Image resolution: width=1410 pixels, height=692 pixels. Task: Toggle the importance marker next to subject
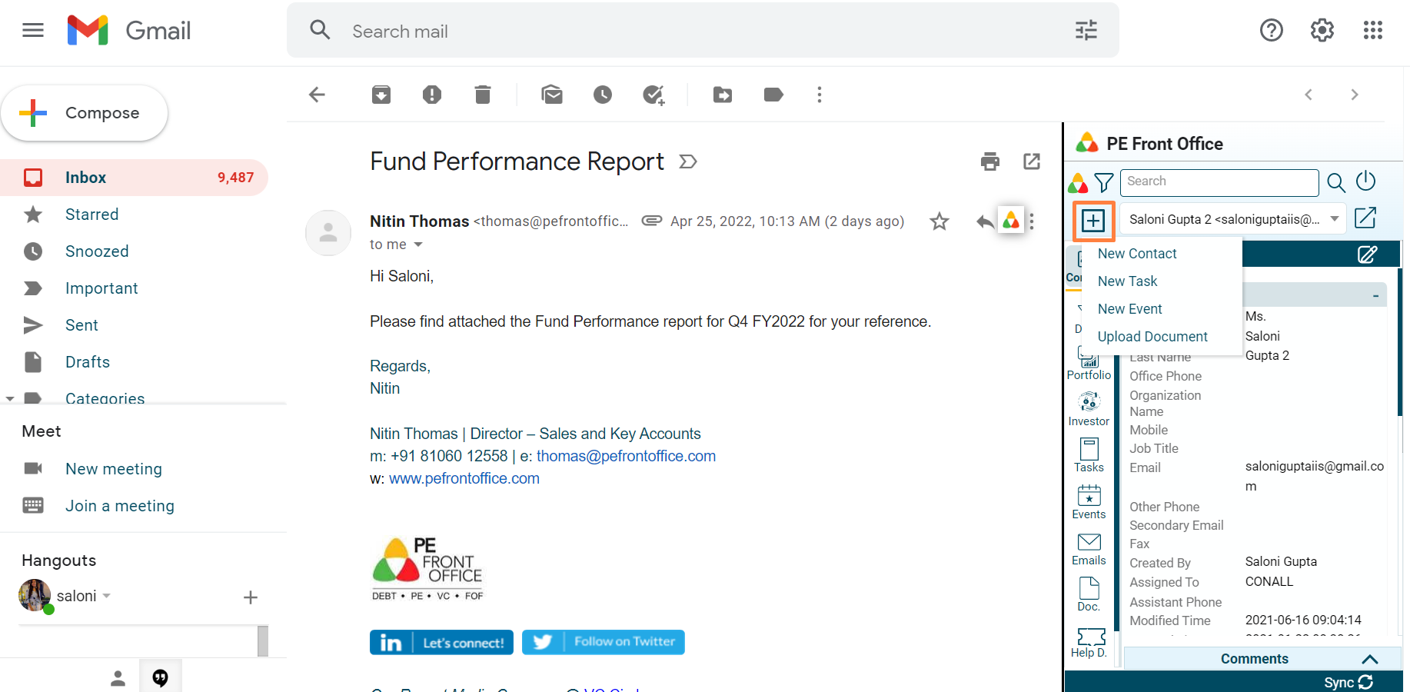[x=688, y=161]
